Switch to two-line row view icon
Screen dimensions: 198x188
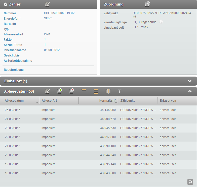click(x=84, y=91)
